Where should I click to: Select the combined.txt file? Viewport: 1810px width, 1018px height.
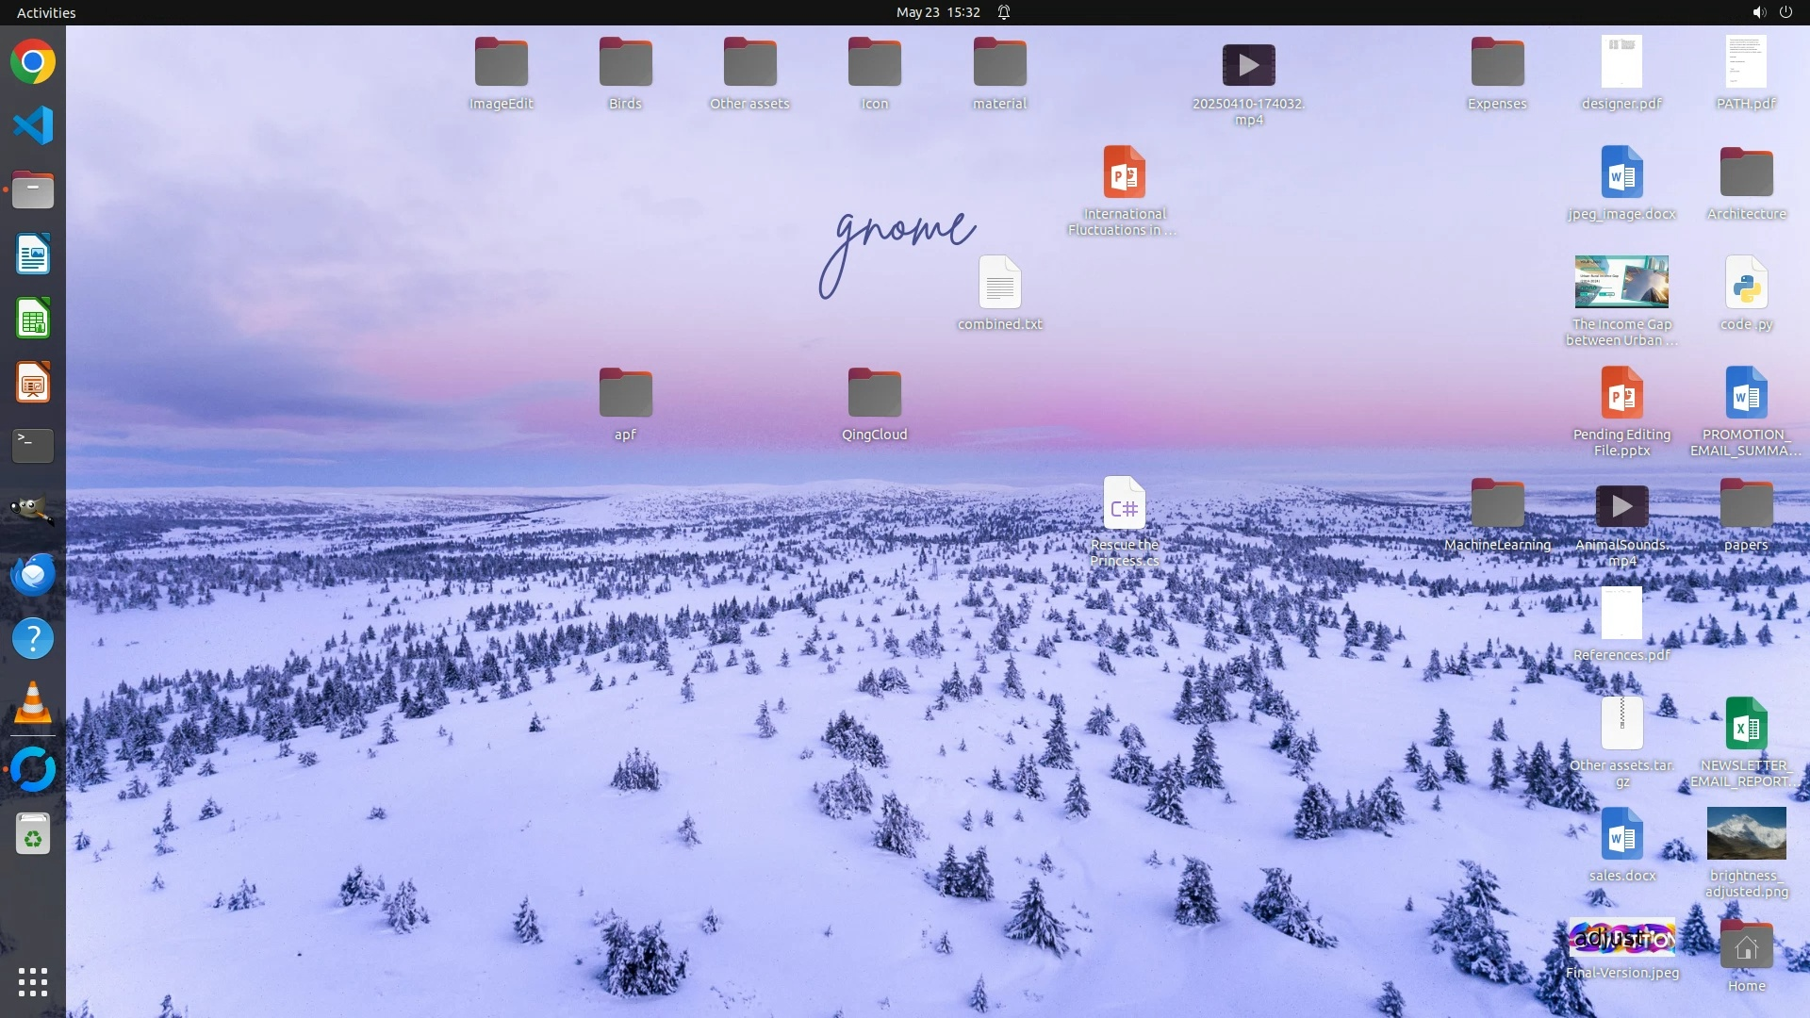(x=999, y=283)
